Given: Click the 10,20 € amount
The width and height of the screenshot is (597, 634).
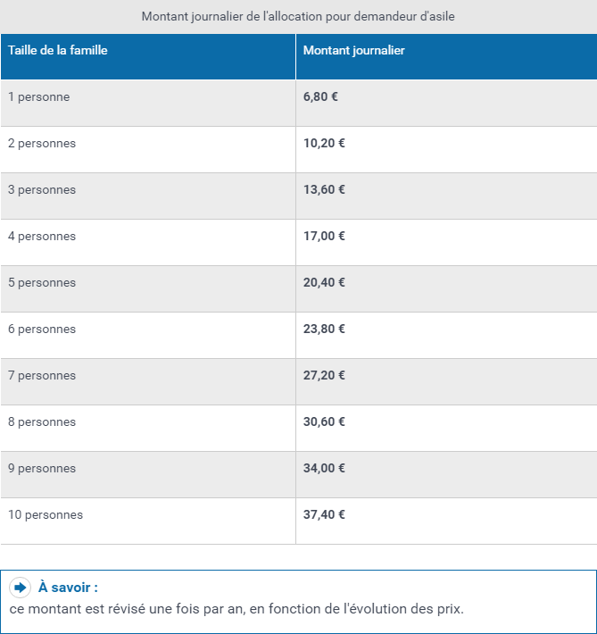Looking at the screenshot, I should (x=324, y=143).
